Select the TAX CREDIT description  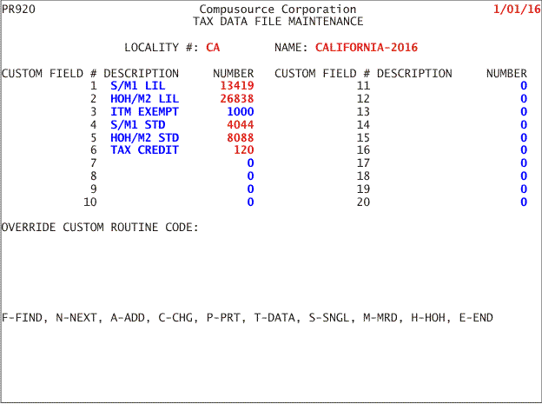[144, 149]
